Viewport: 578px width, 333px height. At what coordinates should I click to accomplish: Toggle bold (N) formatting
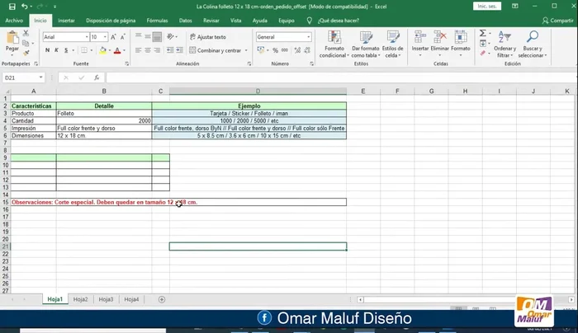47,50
